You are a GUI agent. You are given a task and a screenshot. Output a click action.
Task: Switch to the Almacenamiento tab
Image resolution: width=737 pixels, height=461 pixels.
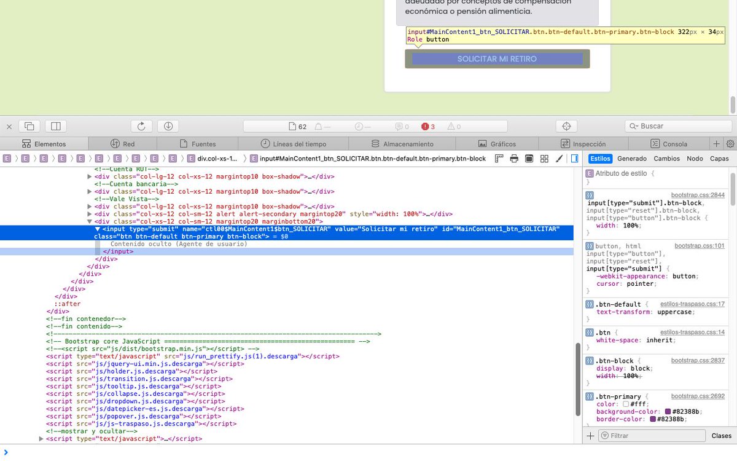(402, 144)
